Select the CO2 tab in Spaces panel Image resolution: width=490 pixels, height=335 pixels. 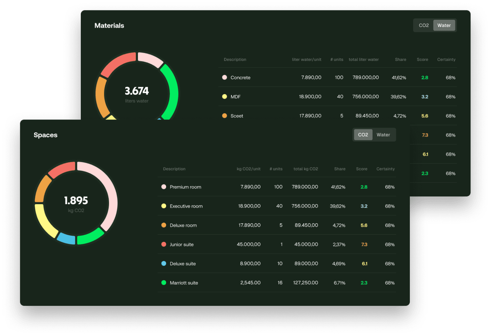coord(363,134)
